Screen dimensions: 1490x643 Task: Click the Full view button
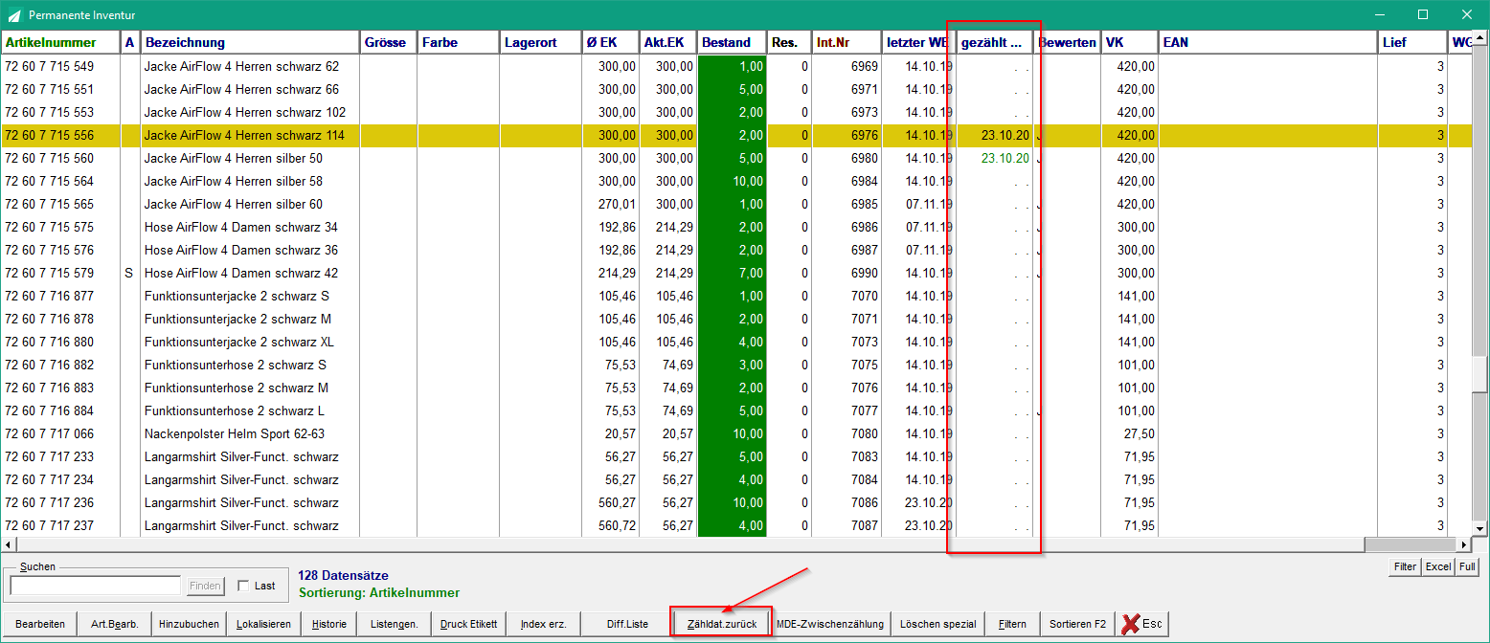(1467, 566)
